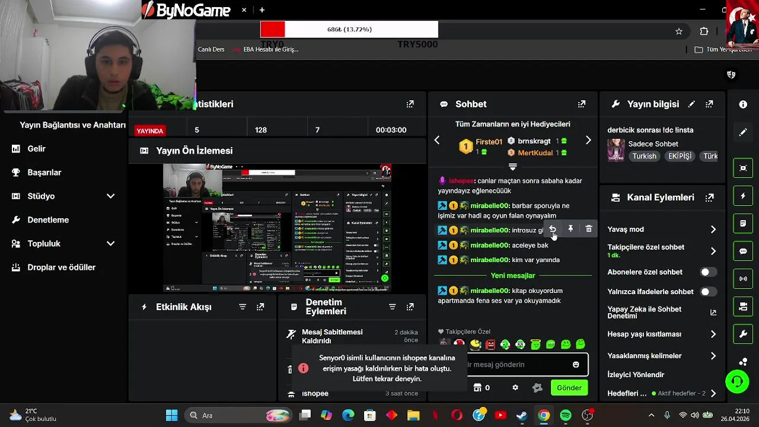Pop out the Kanal Eylemleri panel
759x427 pixels.
(709, 197)
